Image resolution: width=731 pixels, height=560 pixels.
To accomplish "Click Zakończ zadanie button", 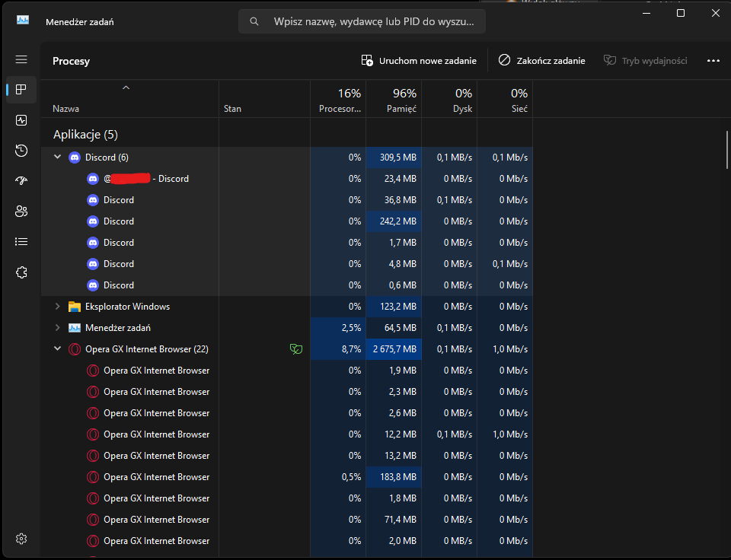I will click(541, 61).
